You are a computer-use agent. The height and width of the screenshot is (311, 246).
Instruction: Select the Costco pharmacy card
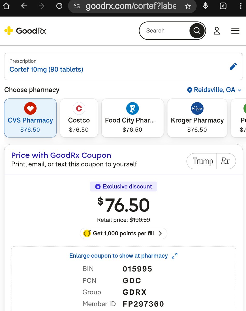coord(79,118)
